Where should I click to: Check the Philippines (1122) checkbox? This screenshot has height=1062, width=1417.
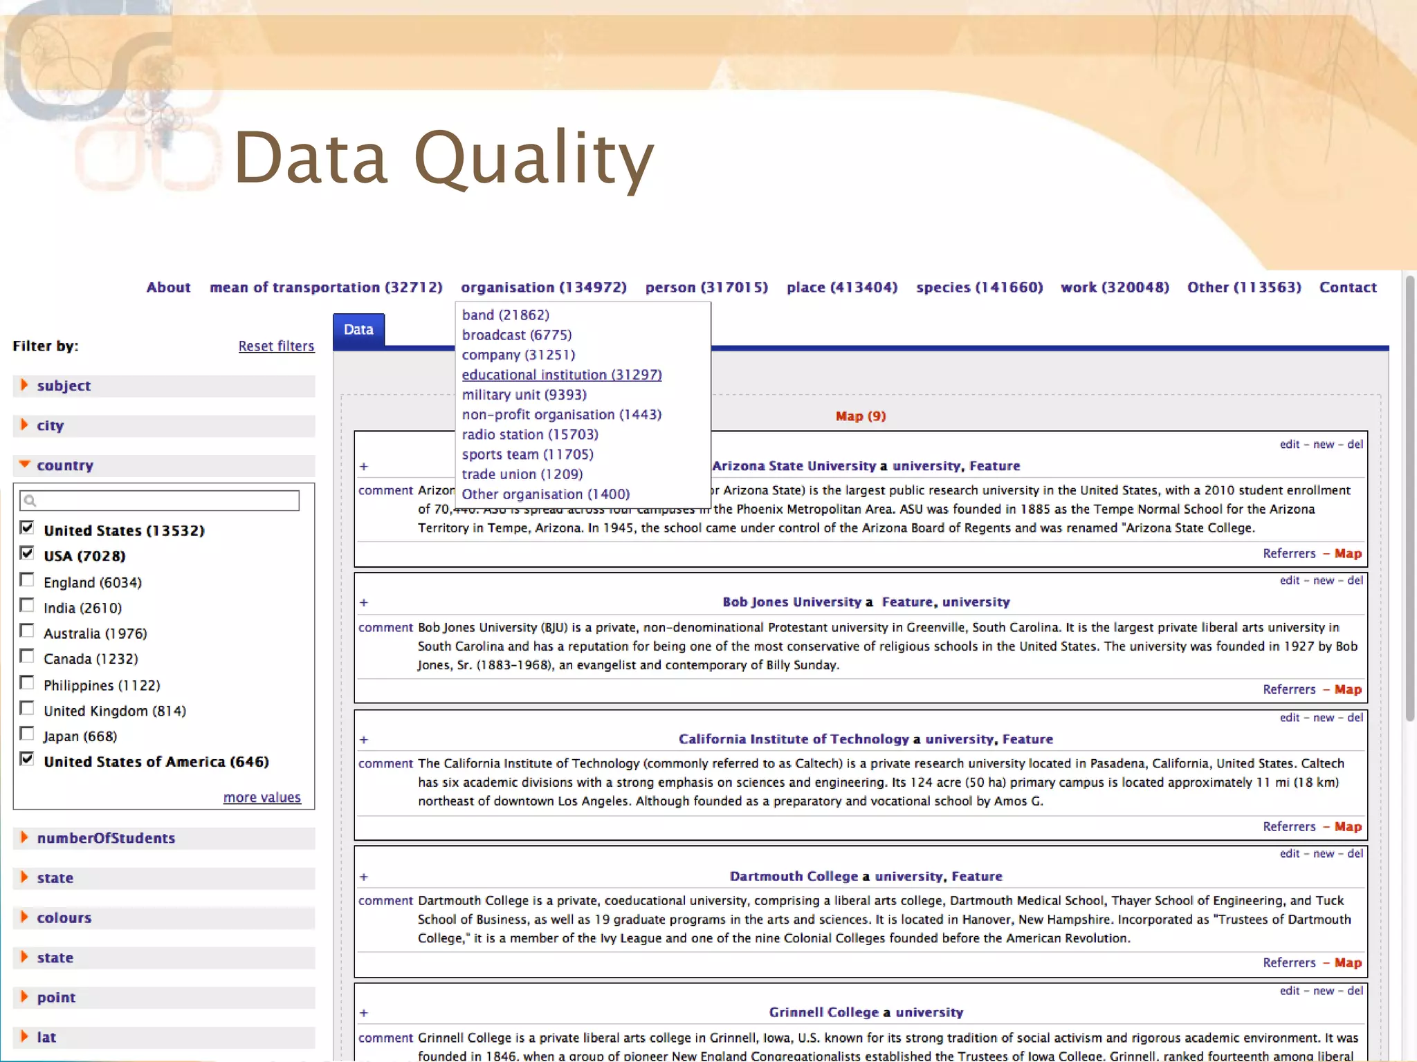[27, 682]
